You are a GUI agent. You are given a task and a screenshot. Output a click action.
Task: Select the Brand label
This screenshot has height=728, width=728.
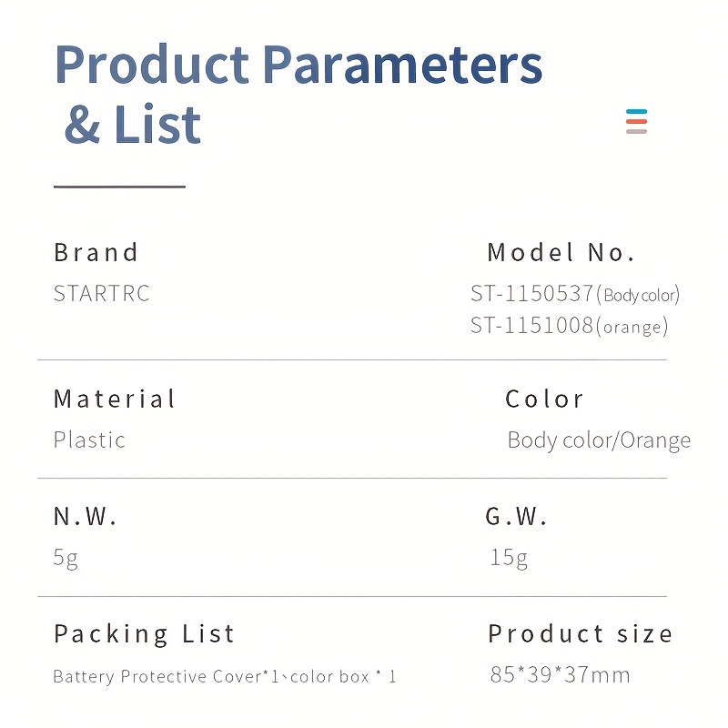click(96, 253)
